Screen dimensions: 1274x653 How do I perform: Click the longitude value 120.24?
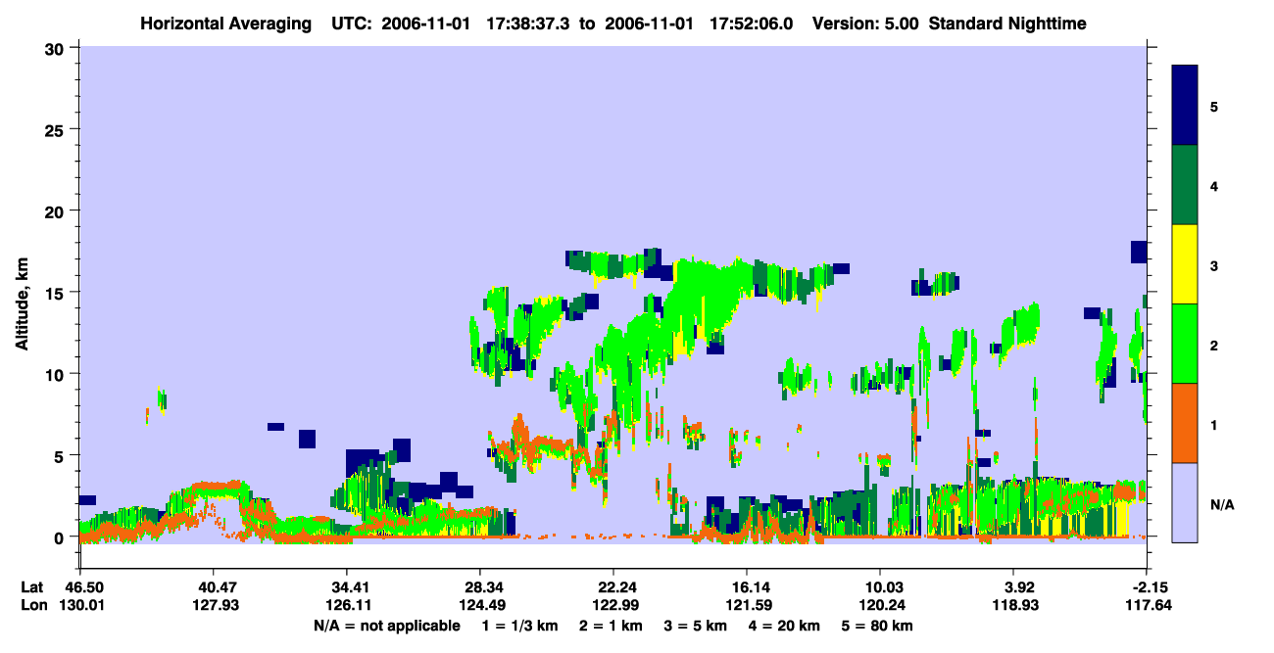tap(881, 604)
